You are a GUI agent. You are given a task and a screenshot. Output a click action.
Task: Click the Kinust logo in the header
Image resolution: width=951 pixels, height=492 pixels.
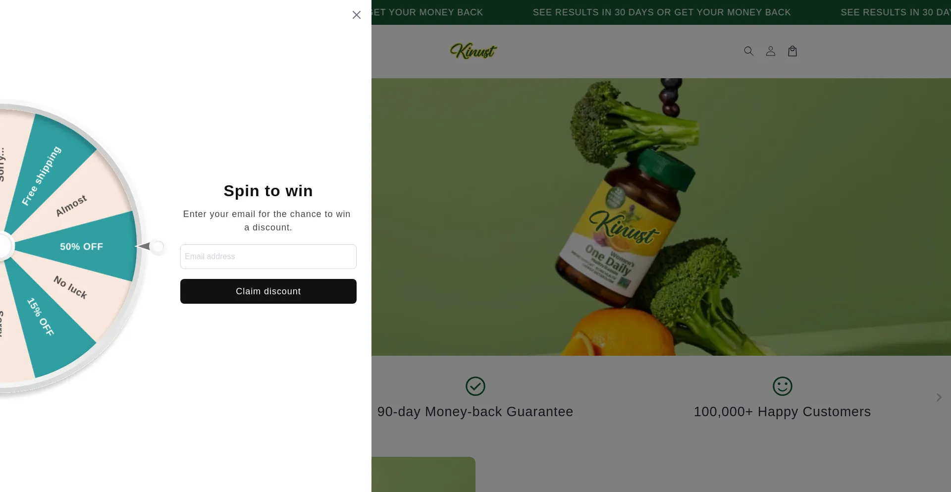(x=474, y=51)
